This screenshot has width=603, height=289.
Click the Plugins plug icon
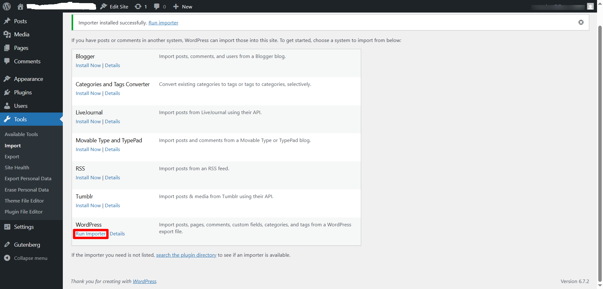coord(7,92)
